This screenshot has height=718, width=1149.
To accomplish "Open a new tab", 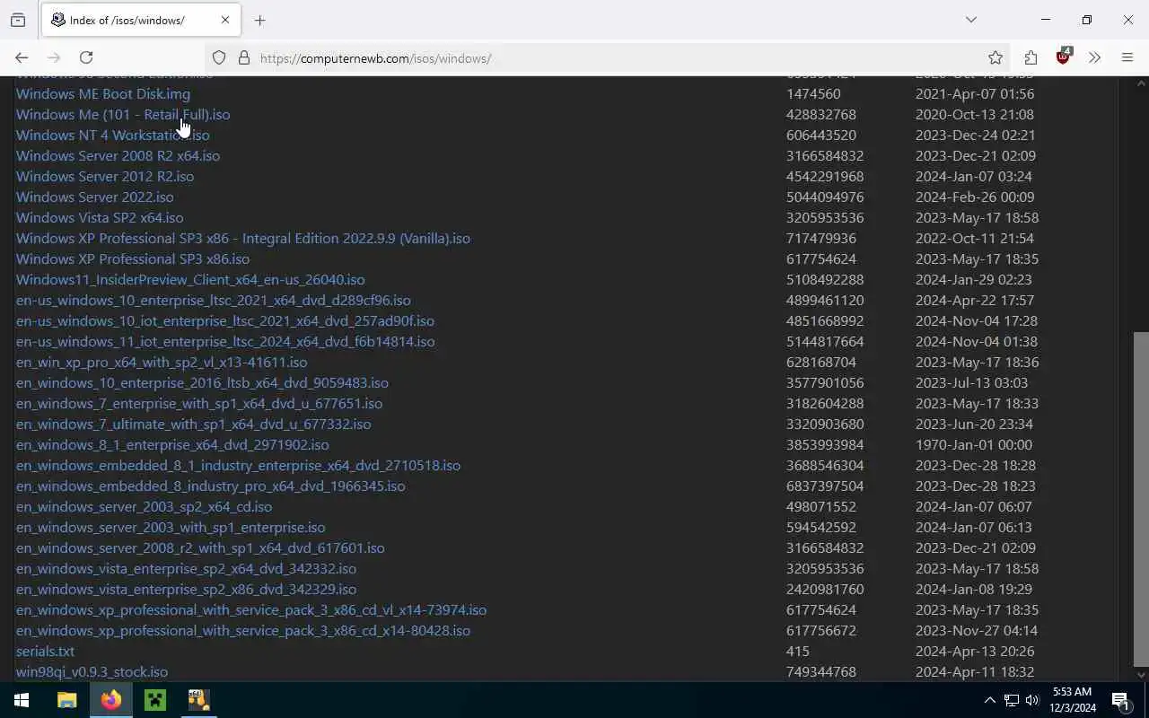I will 259,20.
